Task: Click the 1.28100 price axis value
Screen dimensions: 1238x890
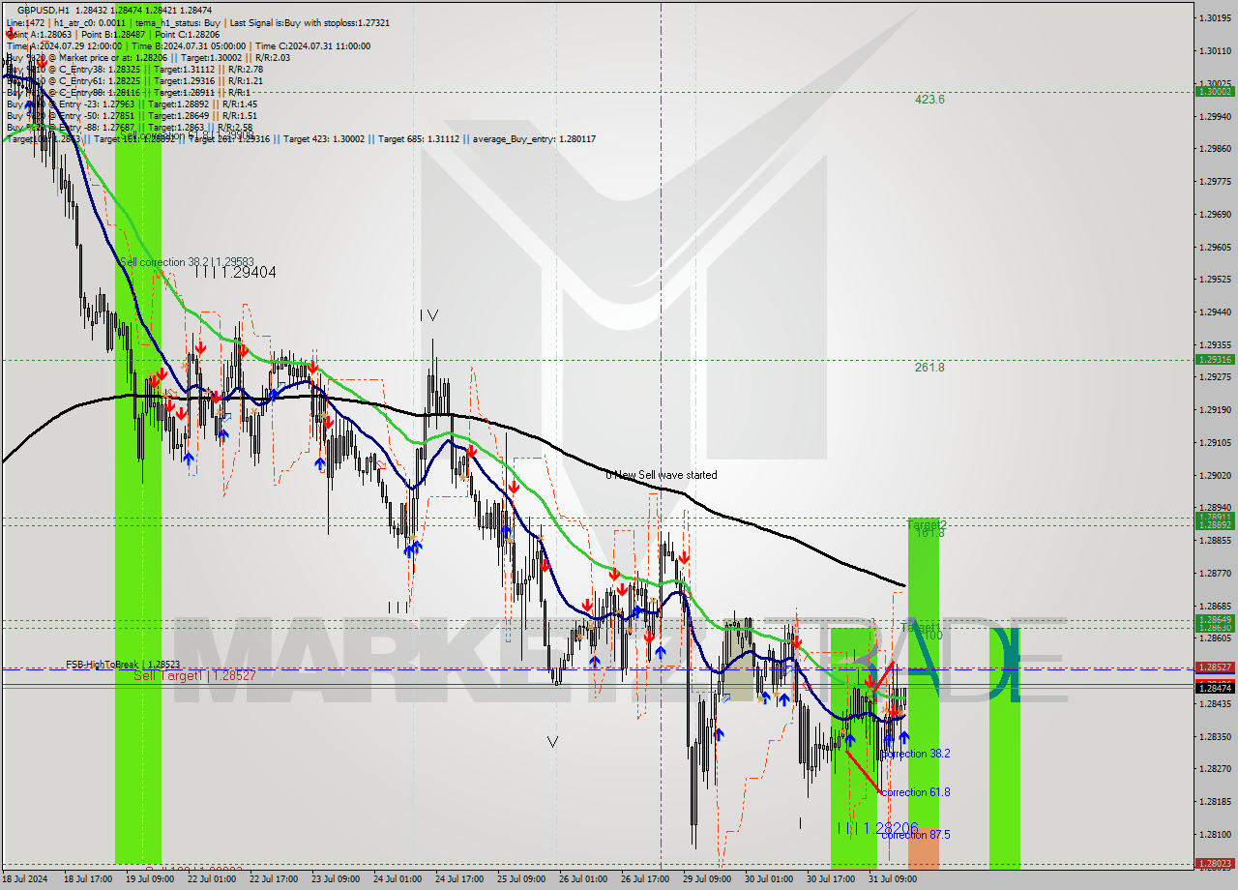Action: click(1215, 835)
